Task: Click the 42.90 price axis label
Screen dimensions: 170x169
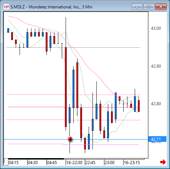Action: coord(156,66)
